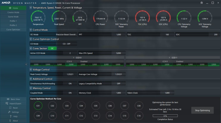
Task: Select Profile 1 in the sidebar
Action: pyautogui.click(x=13, y=21)
